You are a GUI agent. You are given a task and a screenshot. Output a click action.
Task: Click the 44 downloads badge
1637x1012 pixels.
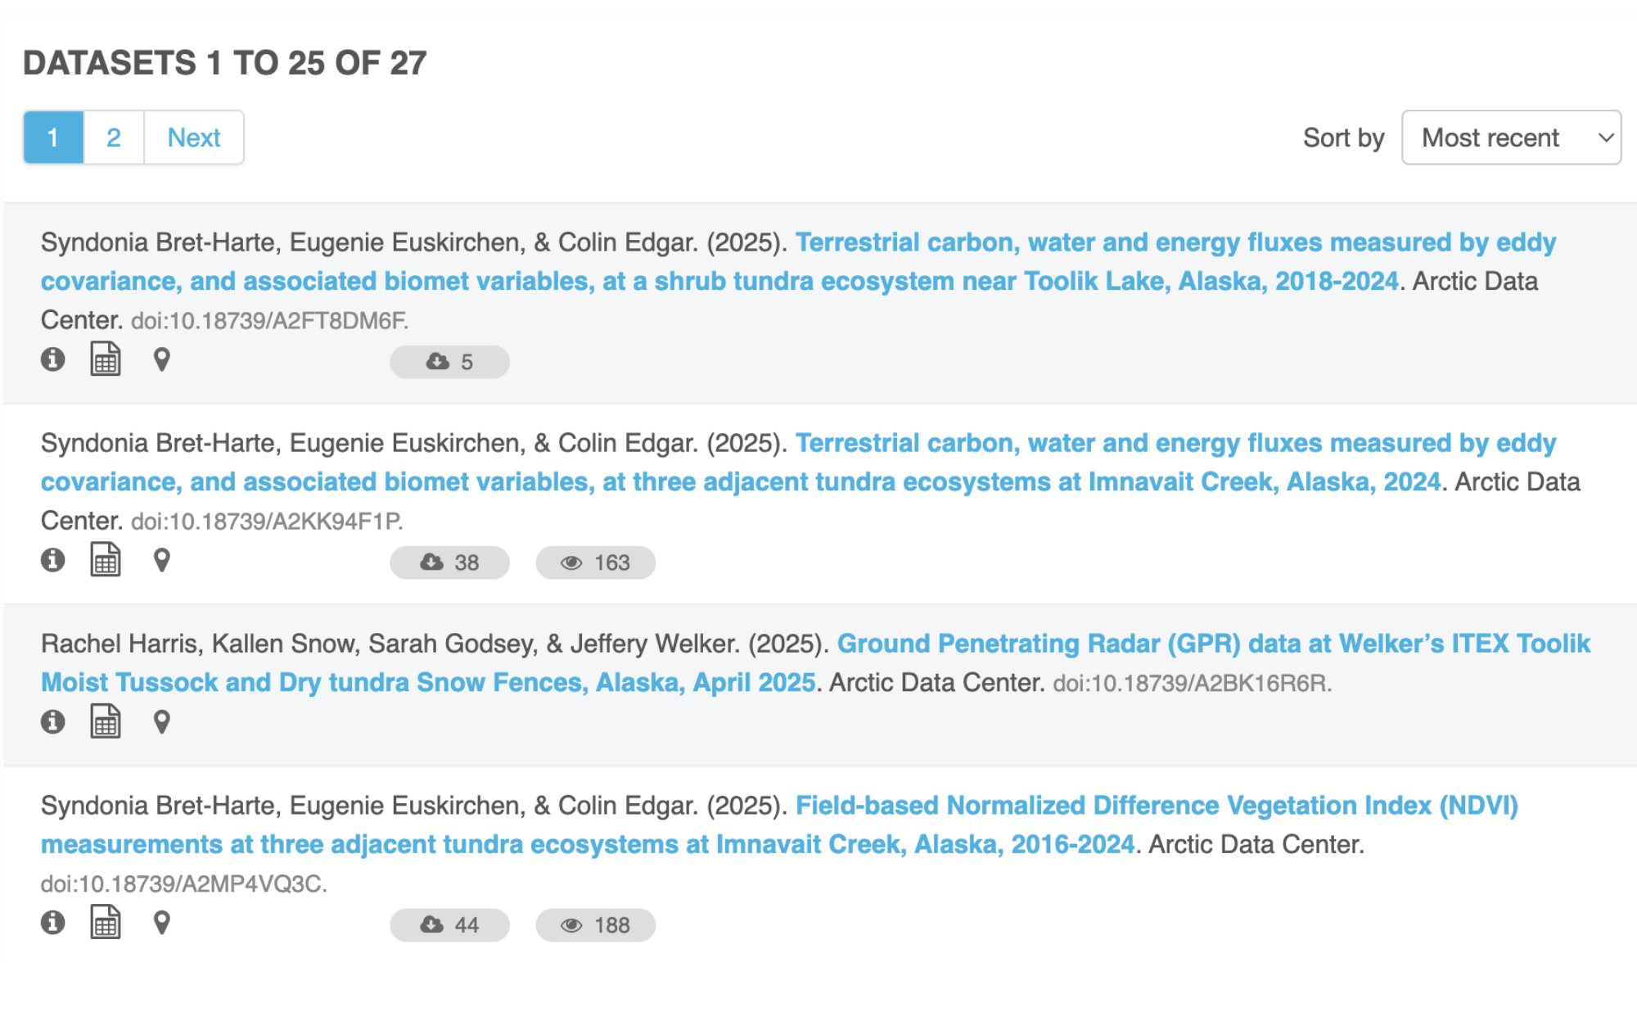(x=449, y=925)
